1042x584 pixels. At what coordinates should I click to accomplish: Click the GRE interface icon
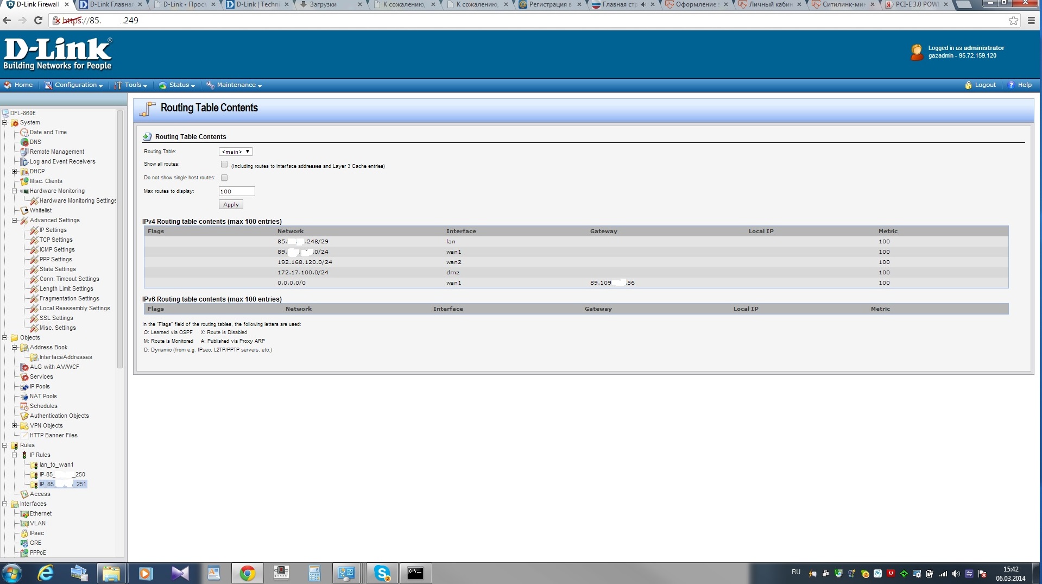[x=24, y=543]
